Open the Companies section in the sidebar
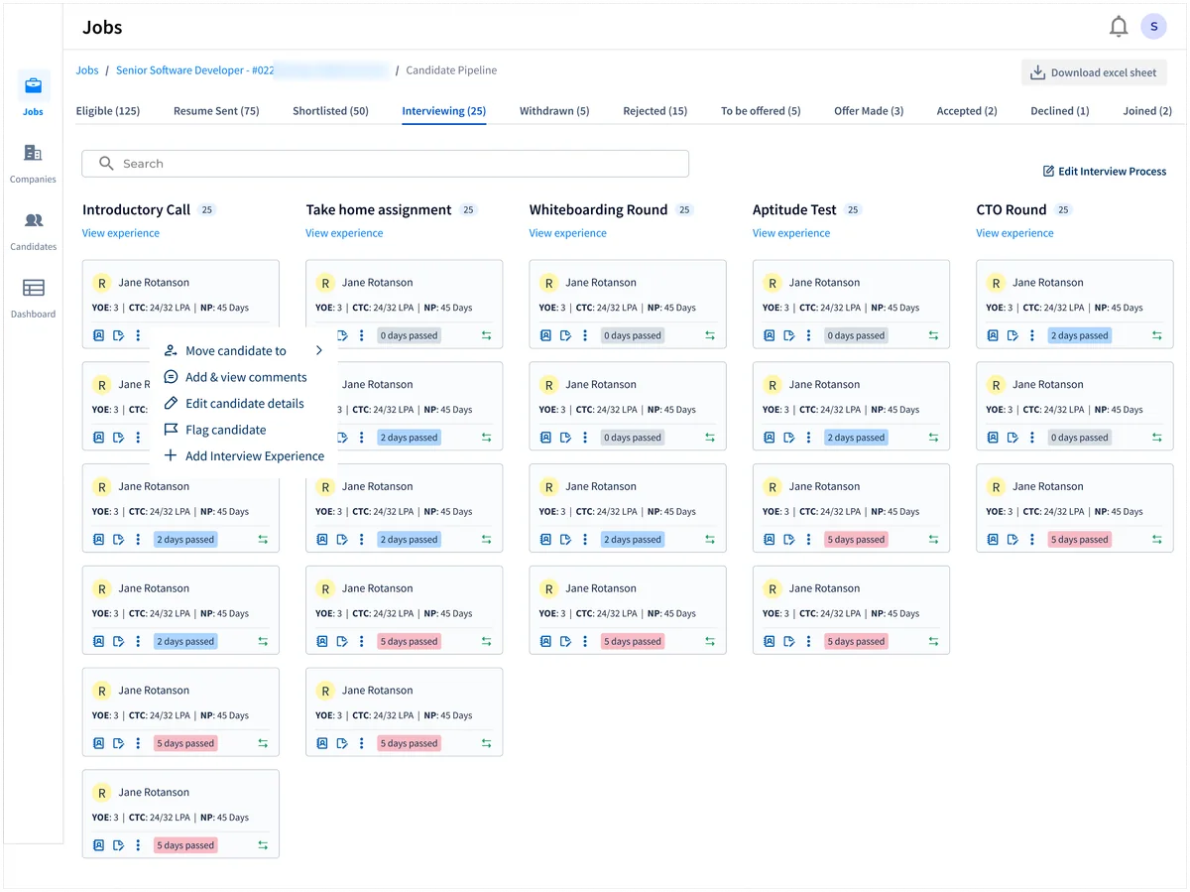 [x=33, y=163]
